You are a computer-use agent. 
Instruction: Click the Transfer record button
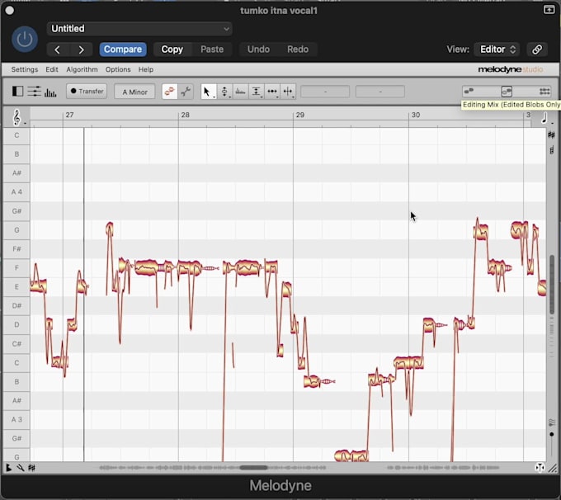click(87, 92)
